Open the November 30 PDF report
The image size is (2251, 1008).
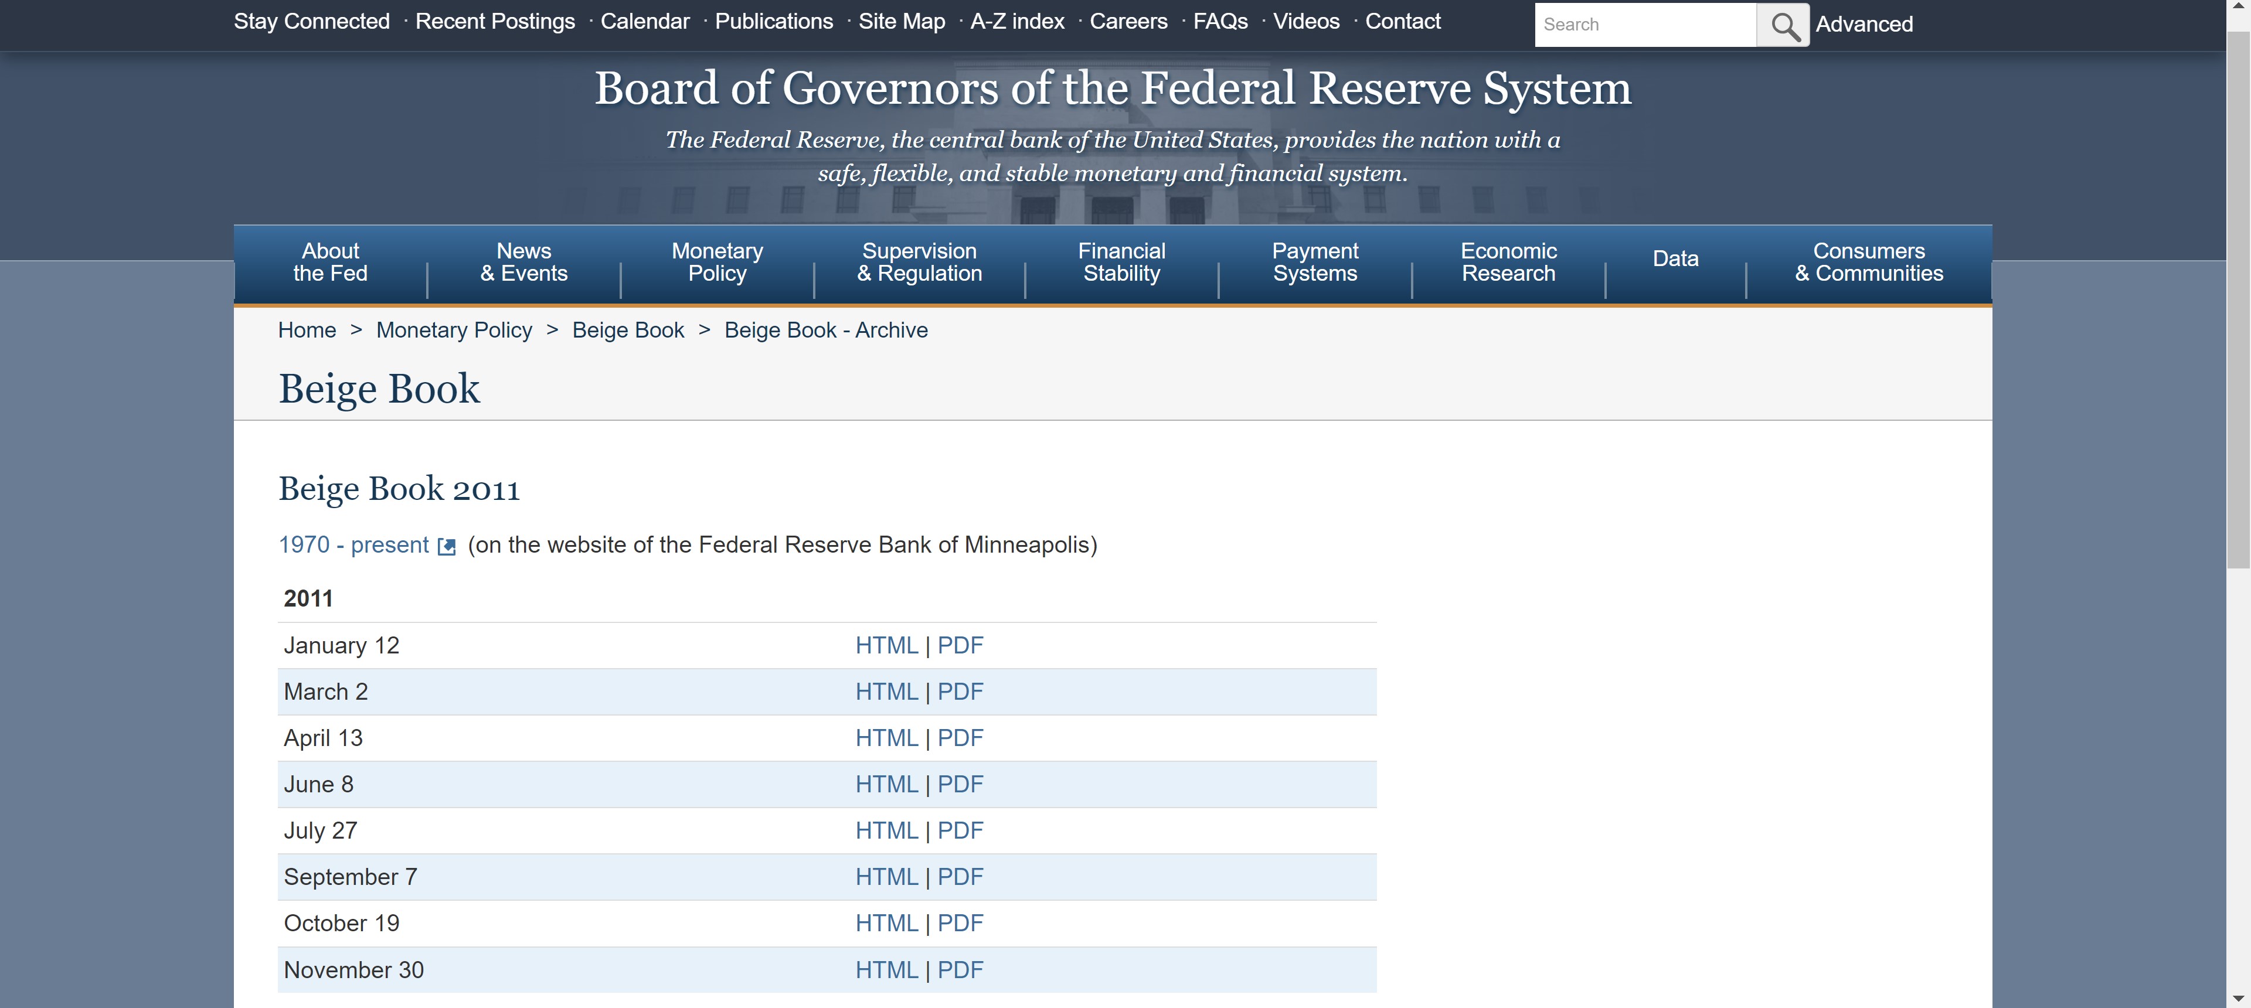point(960,969)
